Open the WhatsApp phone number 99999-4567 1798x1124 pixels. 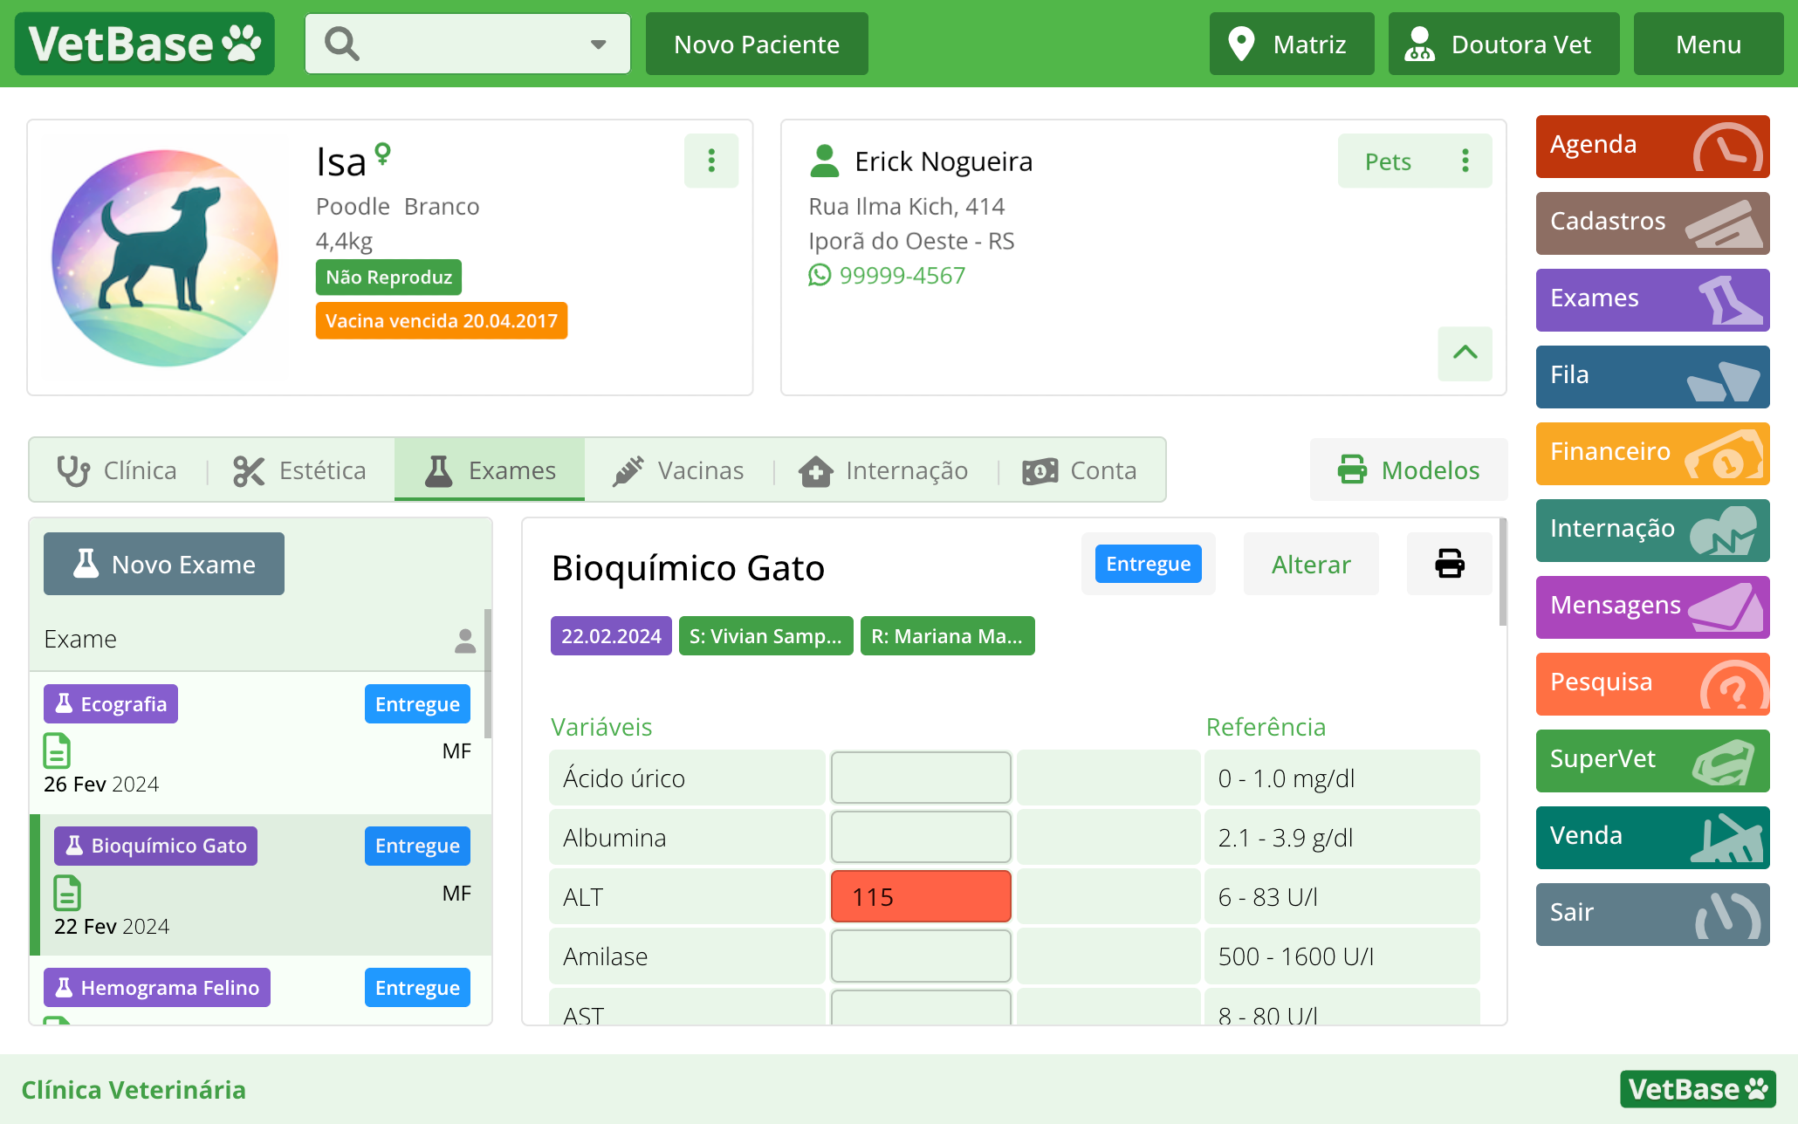click(x=901, y=276)
